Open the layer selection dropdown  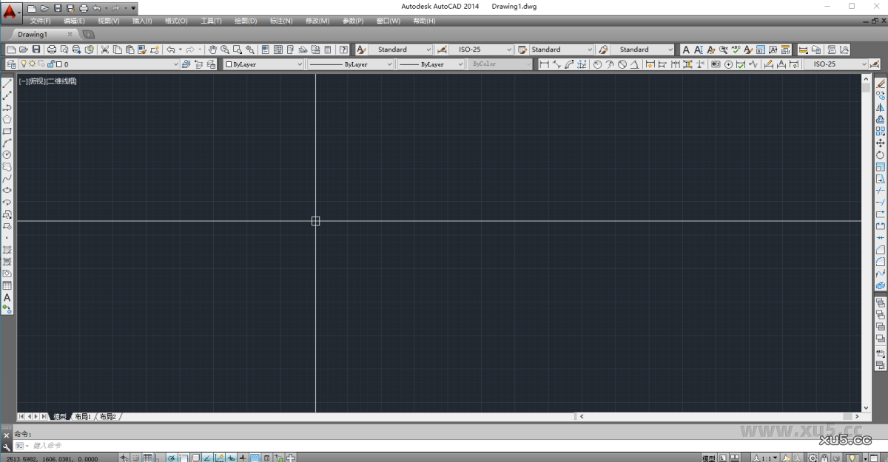[175, 64]
